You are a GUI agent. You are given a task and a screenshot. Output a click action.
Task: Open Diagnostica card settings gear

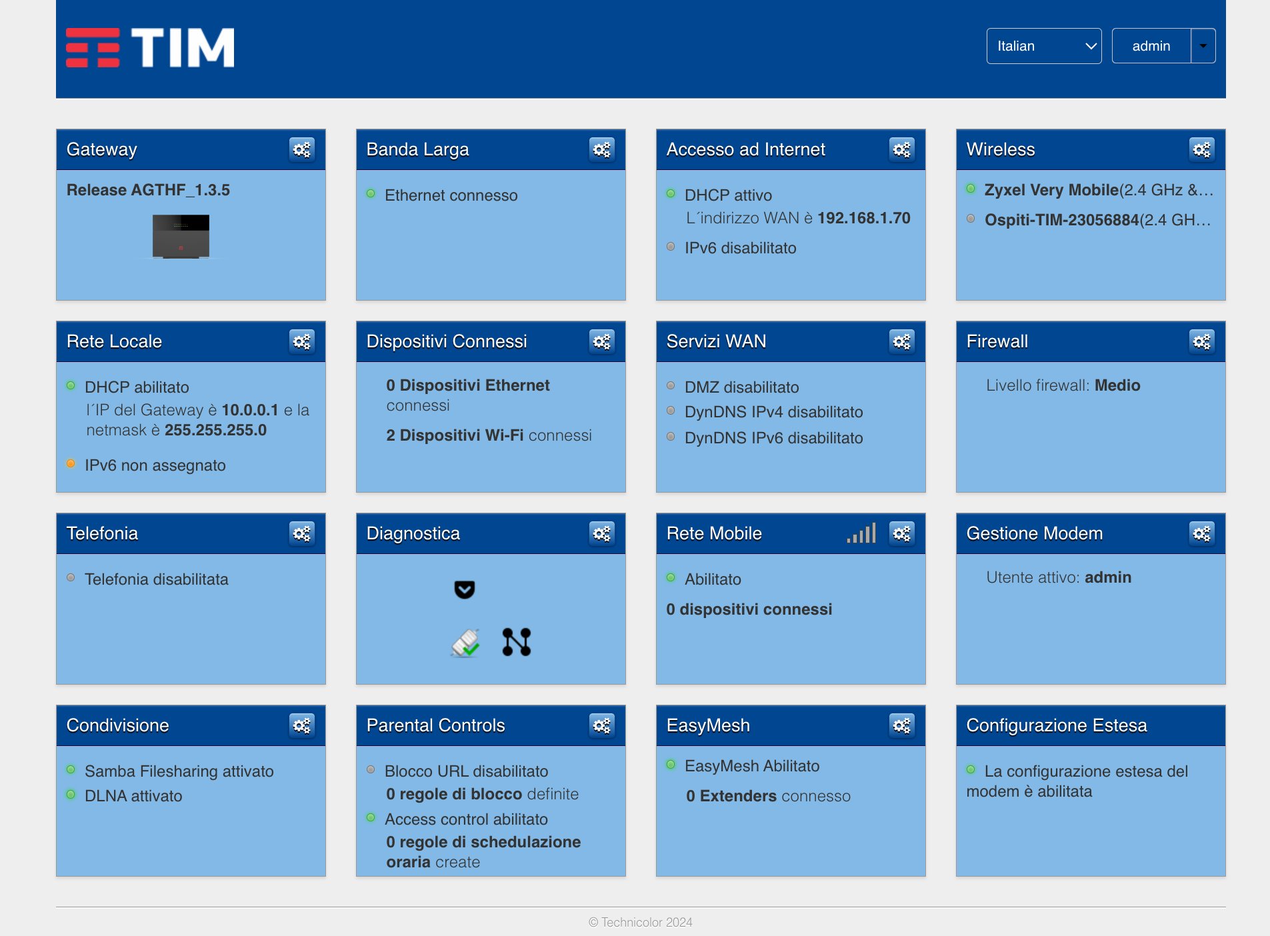click(x=602, y=533)
